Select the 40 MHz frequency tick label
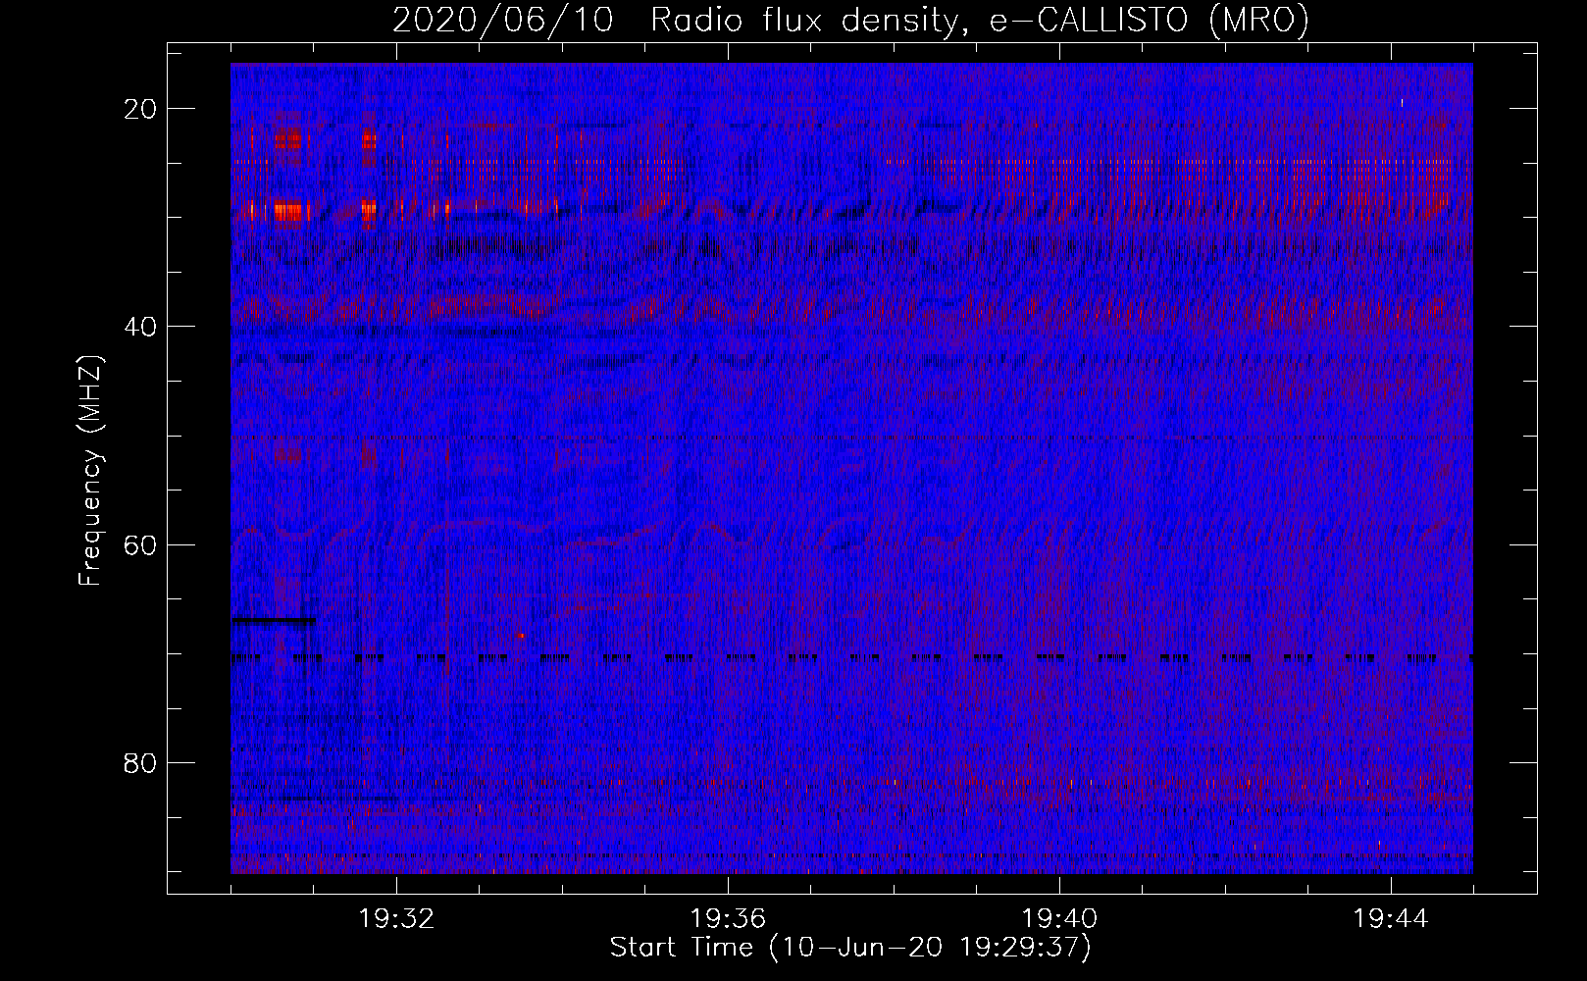1587x981 pixels. (141, 327)
